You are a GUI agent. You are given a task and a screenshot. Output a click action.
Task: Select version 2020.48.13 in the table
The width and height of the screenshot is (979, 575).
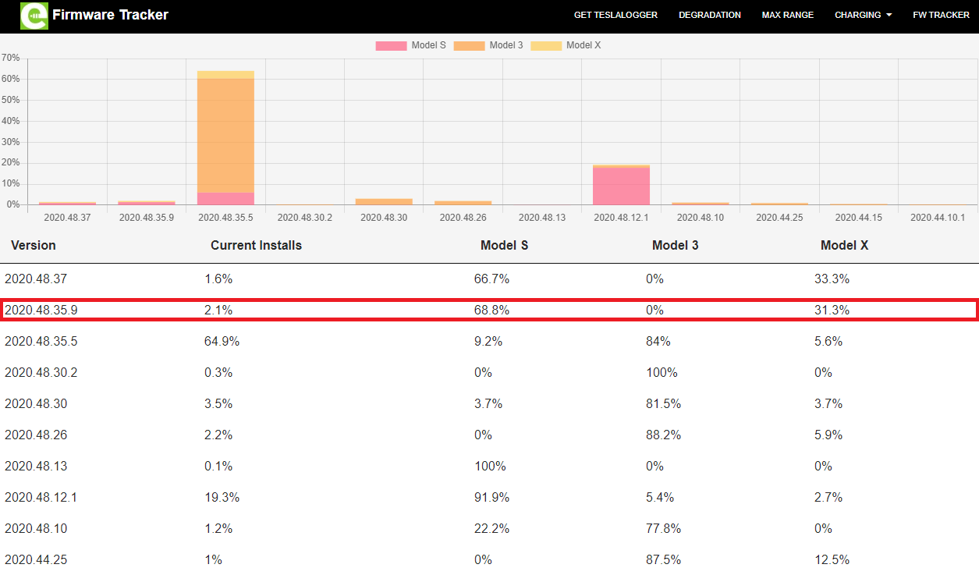point(36,466)
